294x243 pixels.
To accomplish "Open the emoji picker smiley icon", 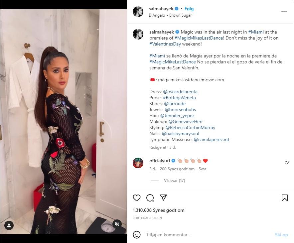I will (136, 235).
